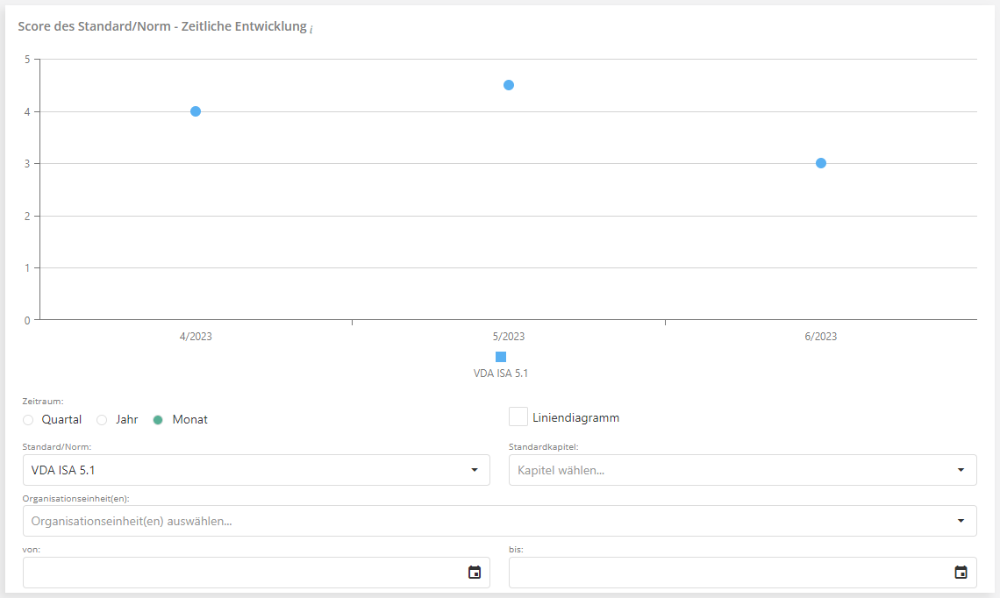Viewport: 1000px width, 598px height.
Task: Click the caret arrow in the Organisationseinheit(en) field
Action: coord(961,521)
